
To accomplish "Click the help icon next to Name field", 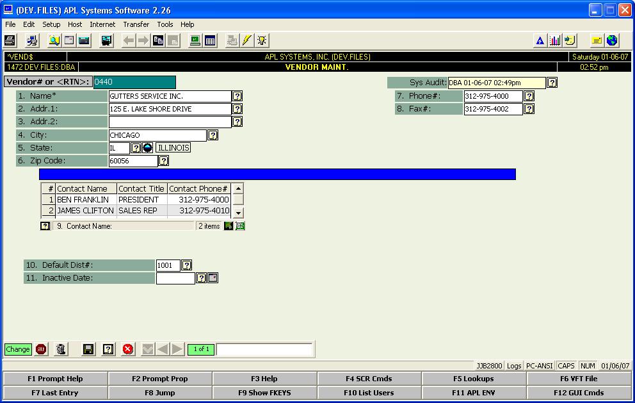I will pos(237,96).
